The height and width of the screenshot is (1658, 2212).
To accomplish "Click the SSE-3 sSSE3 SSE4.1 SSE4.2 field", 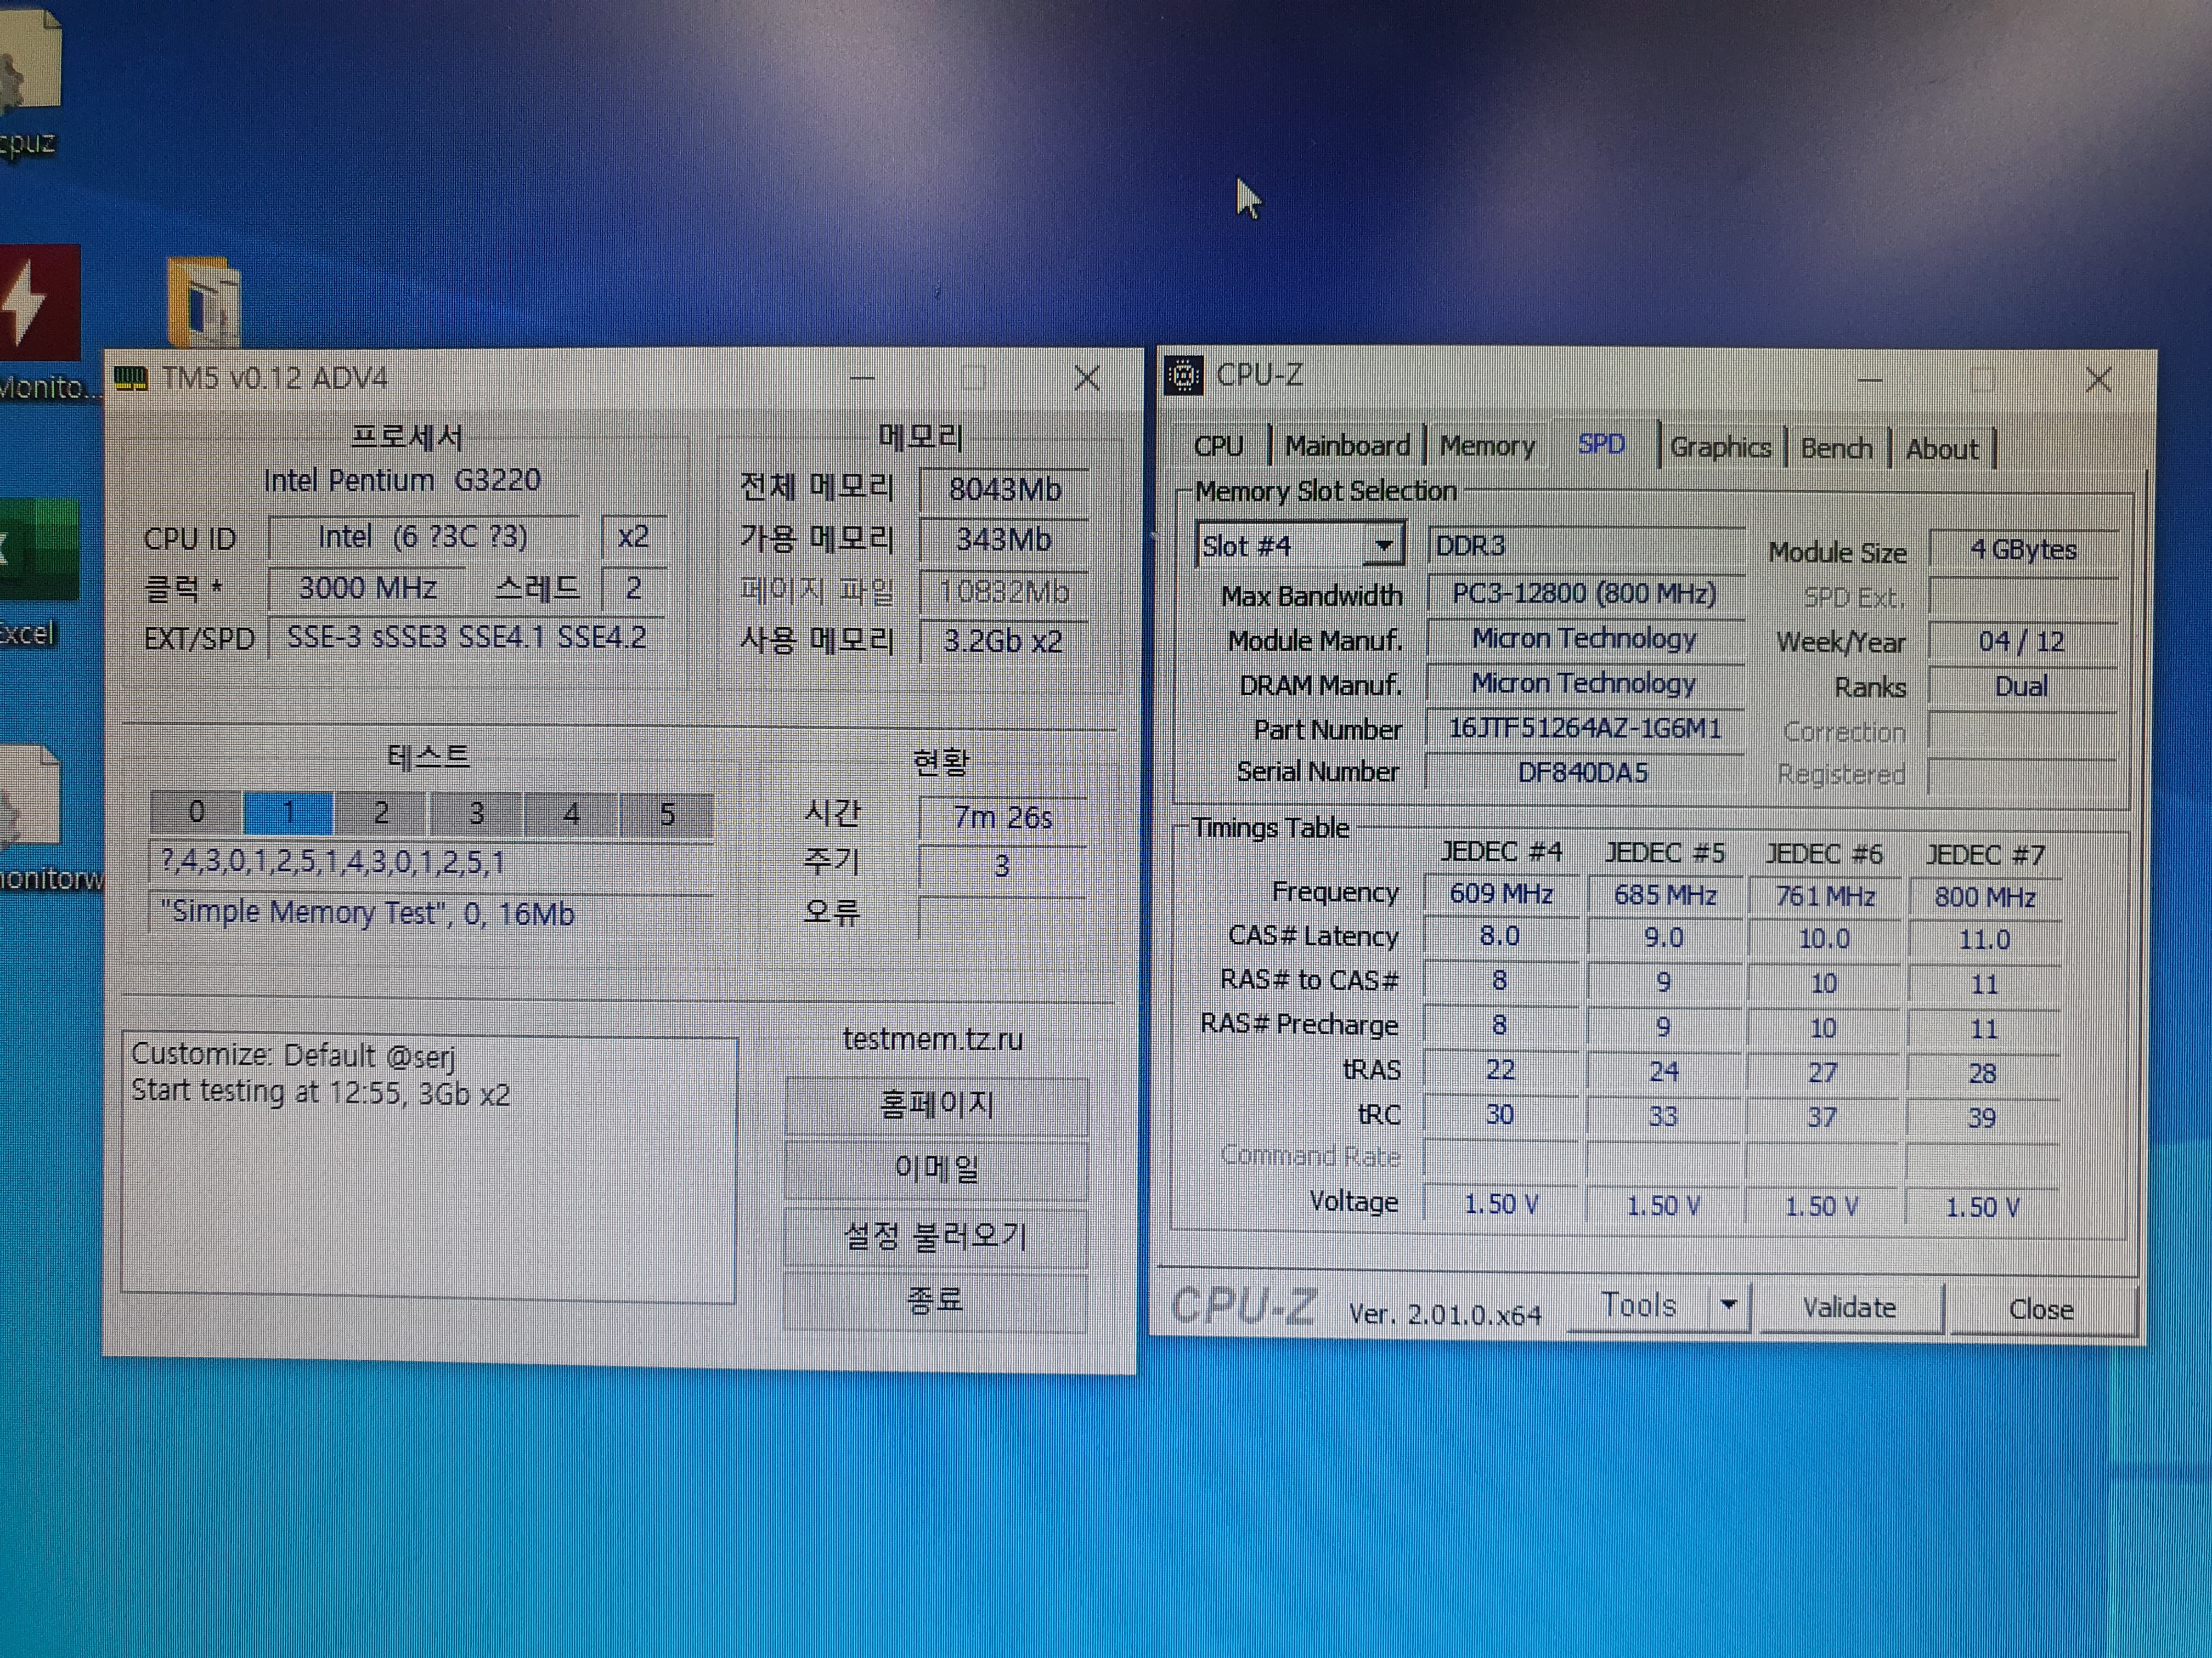I will [468, 638].
